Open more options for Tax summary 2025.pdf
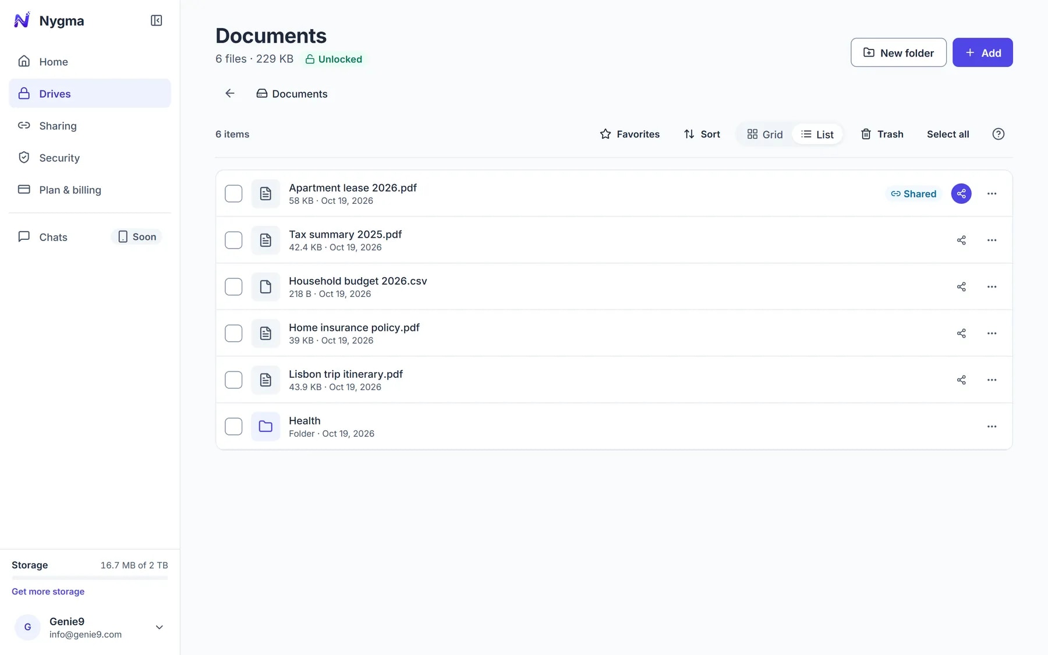This screenshot has width=1048, height=655. coord(992,240)
